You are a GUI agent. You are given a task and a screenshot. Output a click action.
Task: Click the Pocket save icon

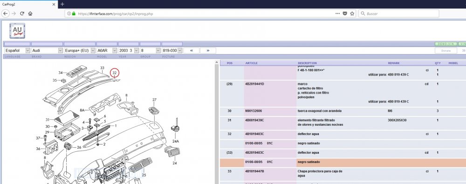point(345,14)
